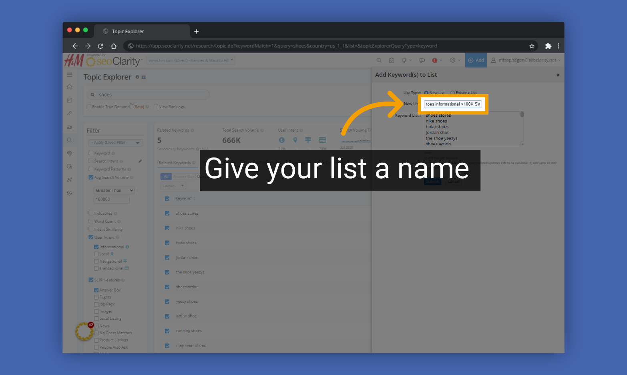Select the Existing List radio button
This screenshot has height=375, width=627.
tap(453, 92)
